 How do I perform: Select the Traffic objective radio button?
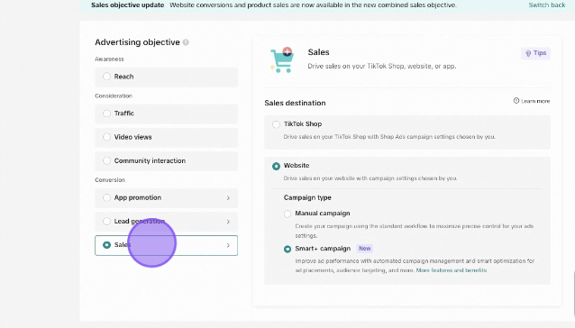coord(106,114)
